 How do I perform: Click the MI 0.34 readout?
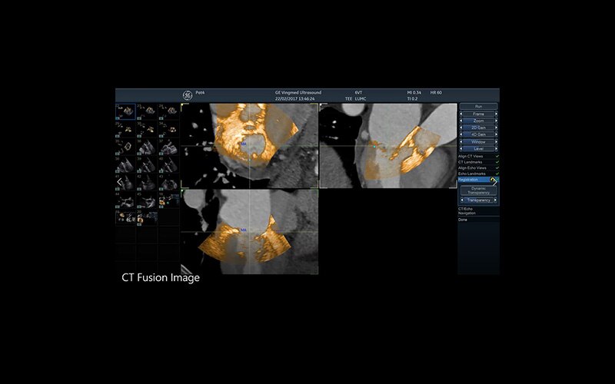(x=414, y=92)
